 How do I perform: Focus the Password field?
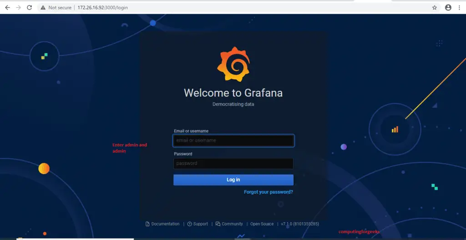[x=233, y=163]
